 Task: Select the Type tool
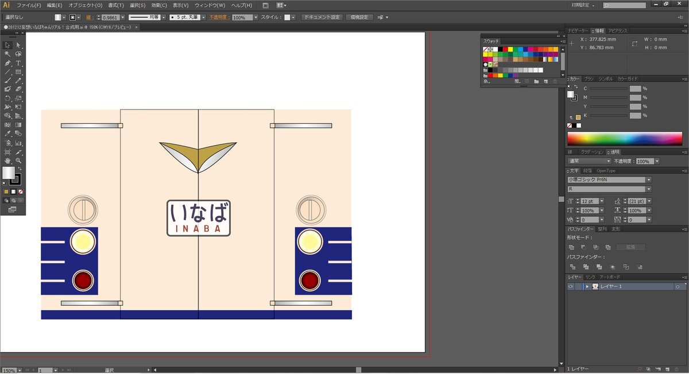18,63
